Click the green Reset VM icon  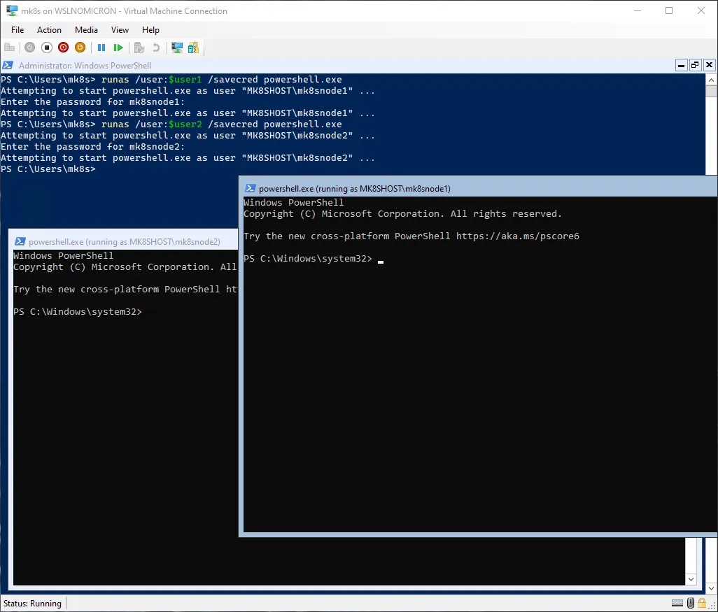click(118, 48)
